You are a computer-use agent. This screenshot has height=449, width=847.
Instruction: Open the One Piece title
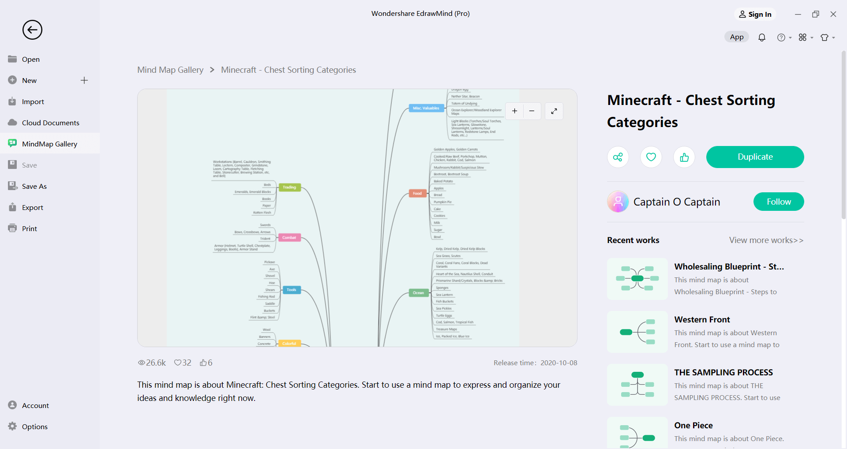[x=693, y=425]
